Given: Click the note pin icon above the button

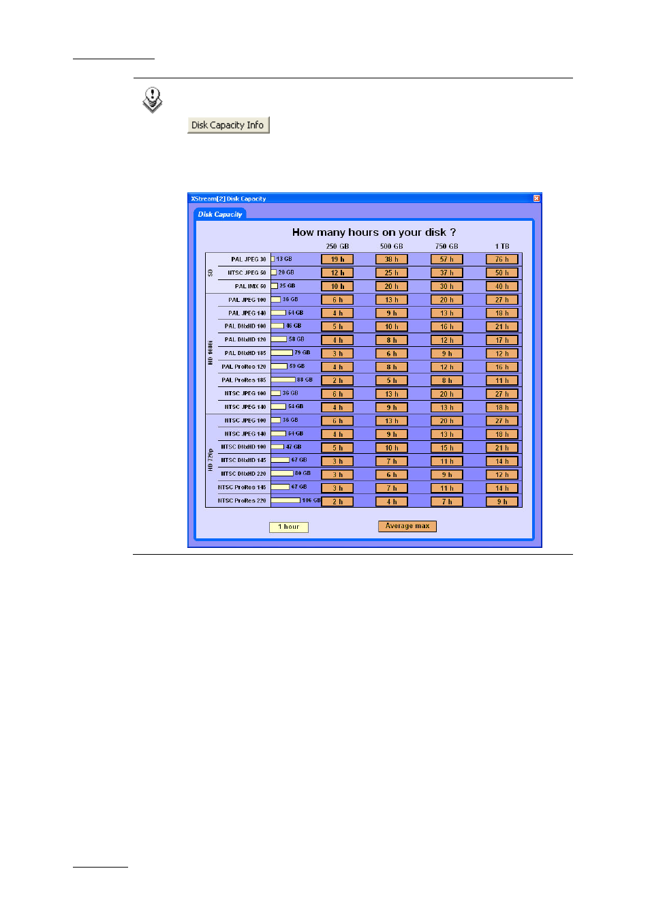Looking at the screenshot, I should click(x=153, y=99).
